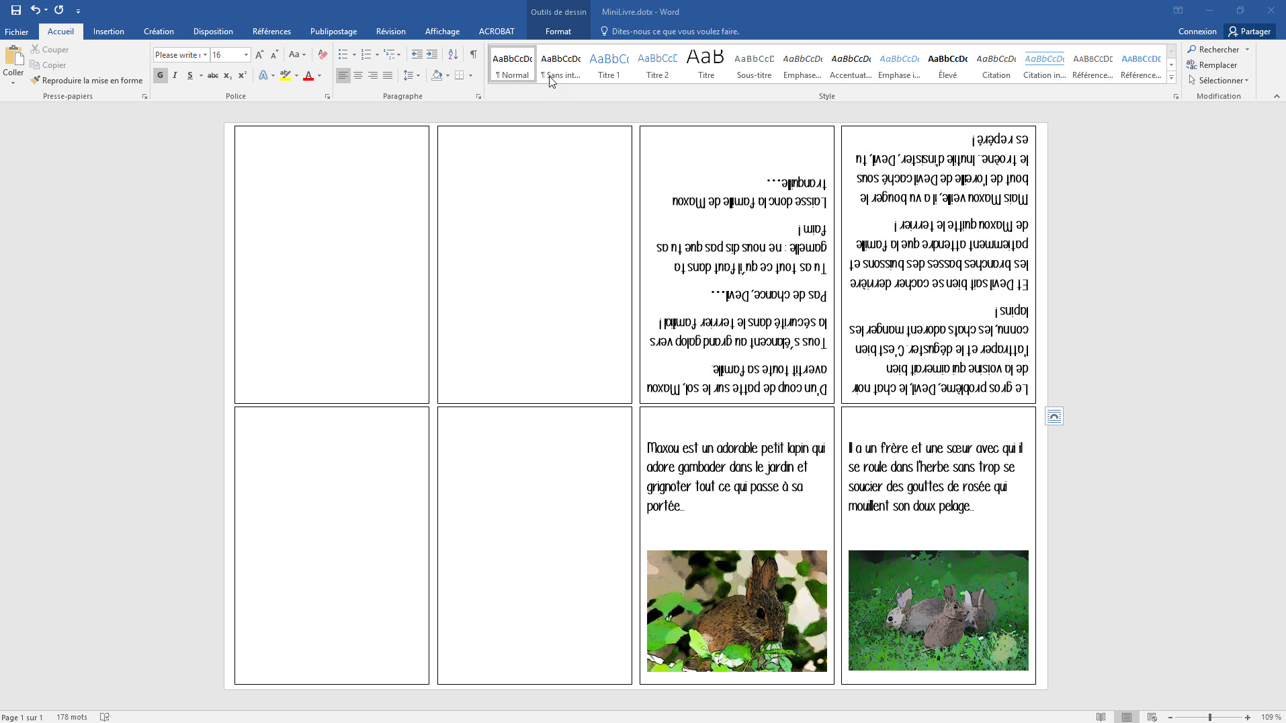This screenshot has width=1286, height=723.
Task: Apply yellow text highlight color
Action: [x=286, y=75]
